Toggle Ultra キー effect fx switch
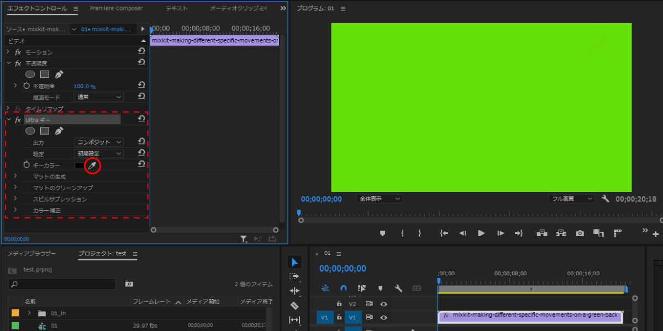 click(18, 120)
